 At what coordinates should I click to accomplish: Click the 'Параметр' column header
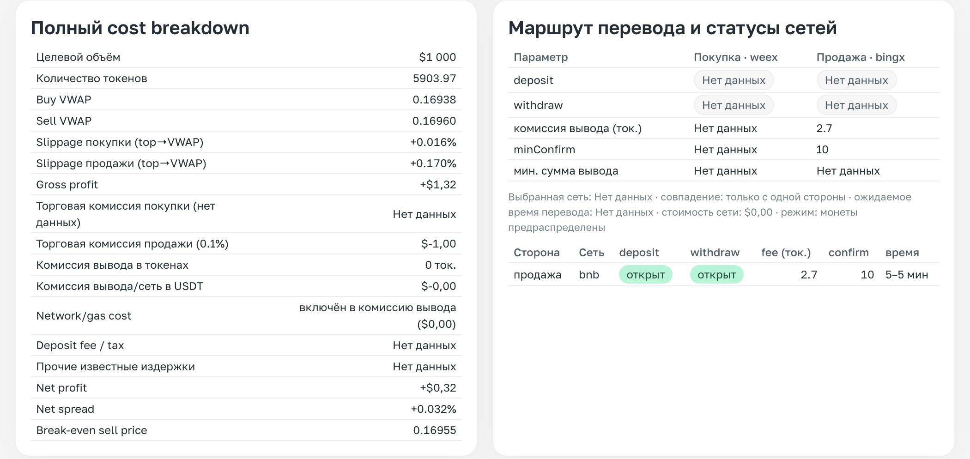pos(540,57)
